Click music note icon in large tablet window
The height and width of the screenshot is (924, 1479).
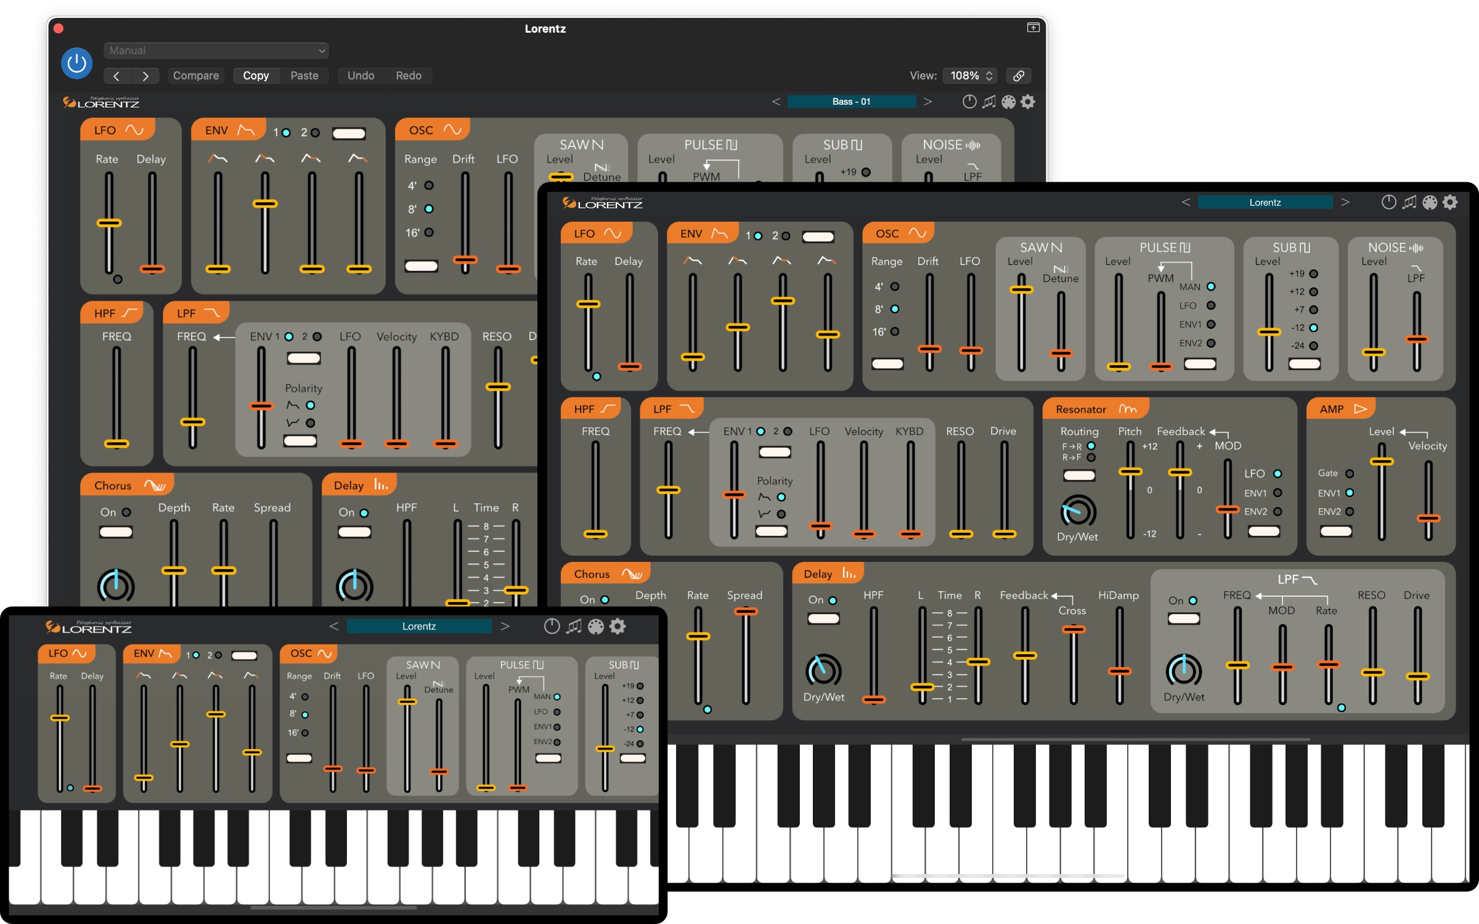(1409, 202)
